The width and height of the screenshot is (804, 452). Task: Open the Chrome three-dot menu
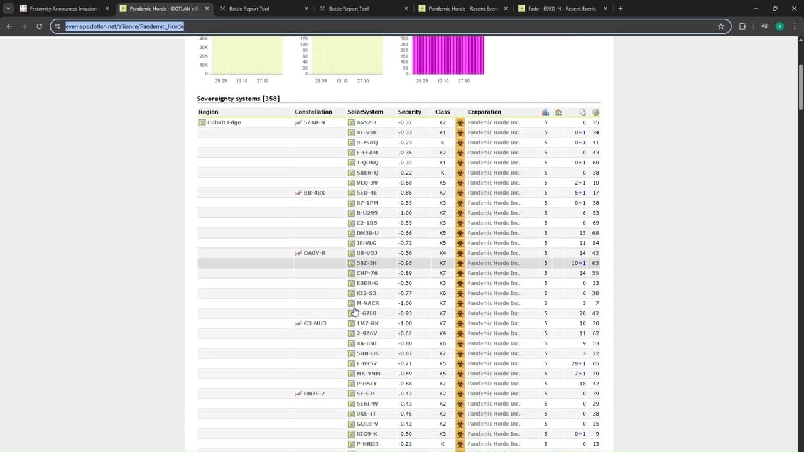(794, 26)
